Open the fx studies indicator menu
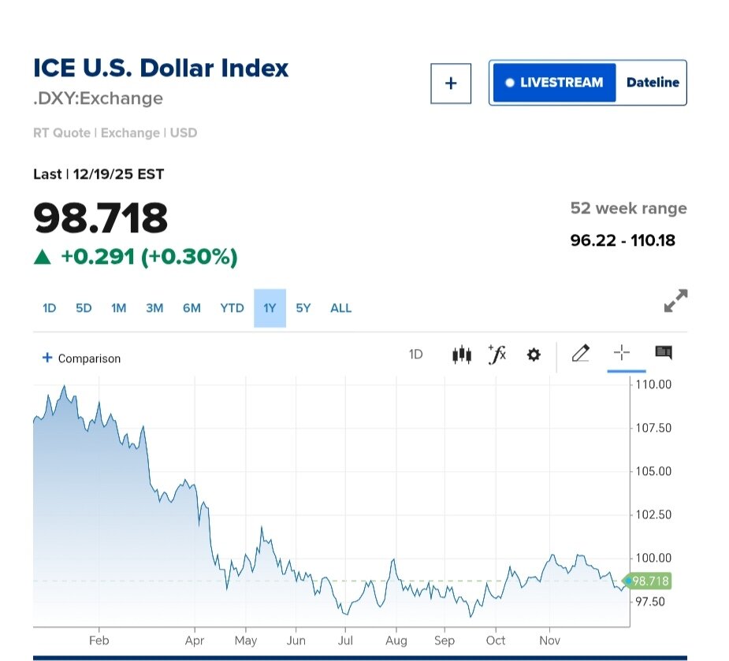 (497, 355)
